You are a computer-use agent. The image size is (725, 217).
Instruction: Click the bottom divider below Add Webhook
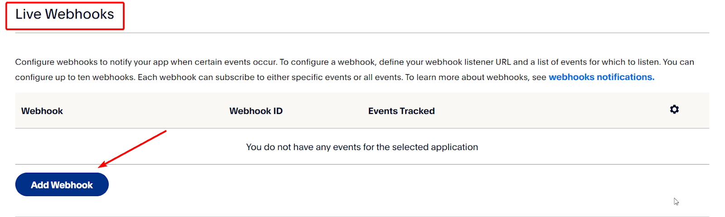click(x=362, y=217)
